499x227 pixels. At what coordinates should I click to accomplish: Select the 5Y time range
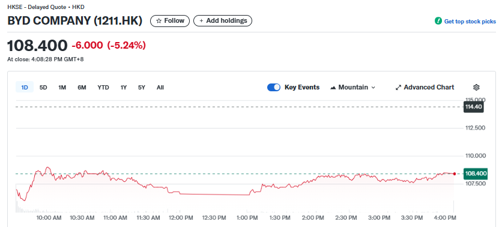[x=142, y=87]
